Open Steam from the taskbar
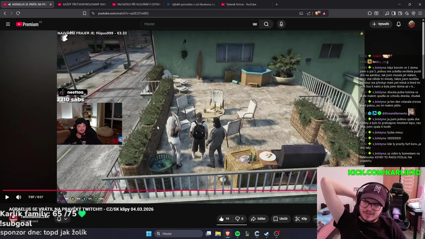Image resolution: width=425 pixels, height=239 pixels. tap(266, 234)
